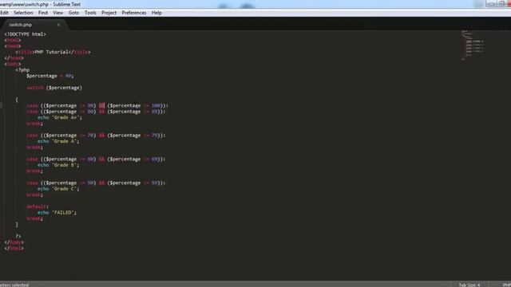Click the closing </html> tag

[14, 248]
